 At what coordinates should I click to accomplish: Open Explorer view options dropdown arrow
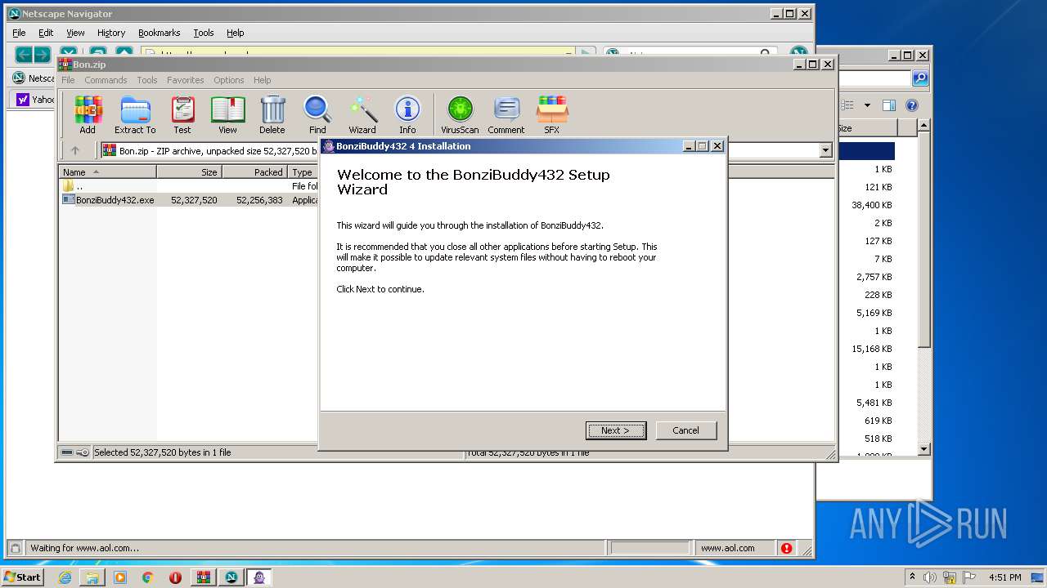tap(867, 105)
